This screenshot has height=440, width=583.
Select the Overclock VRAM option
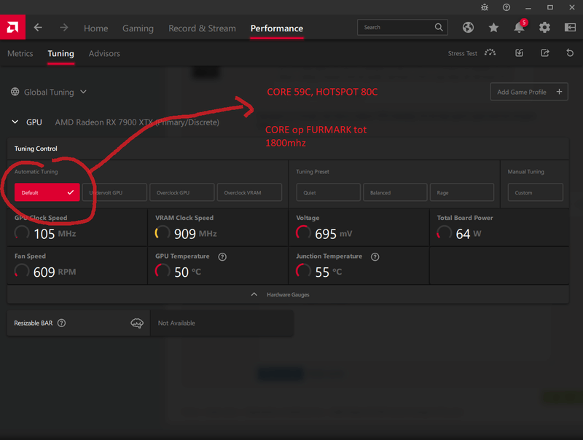click(249, 192)
